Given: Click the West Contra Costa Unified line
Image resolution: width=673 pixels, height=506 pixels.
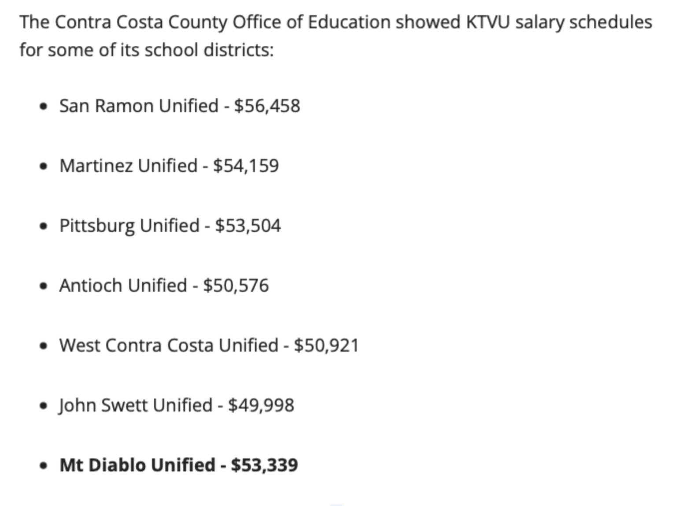Looking at the screenshot, I should pyautogui.click(x=209, y=345).
